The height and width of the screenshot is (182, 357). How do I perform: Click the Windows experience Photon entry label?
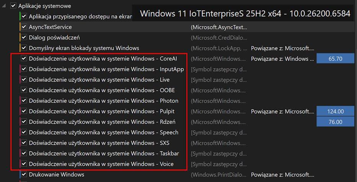point(103,101)
